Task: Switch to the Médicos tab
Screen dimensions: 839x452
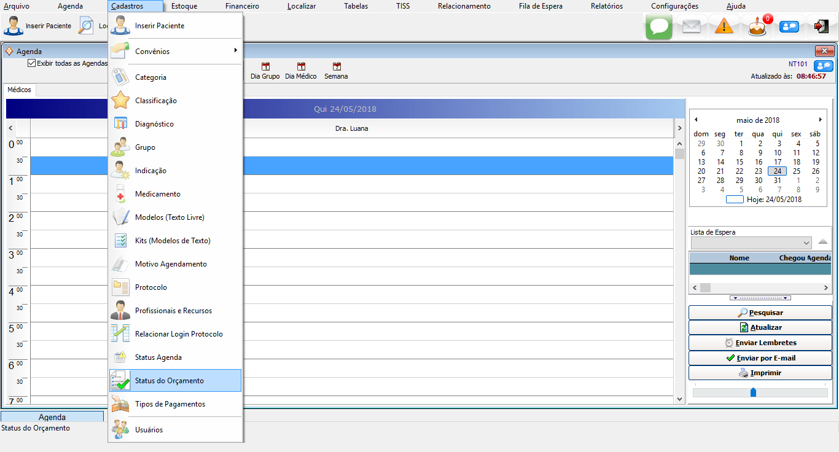Action: click(19, 90)
